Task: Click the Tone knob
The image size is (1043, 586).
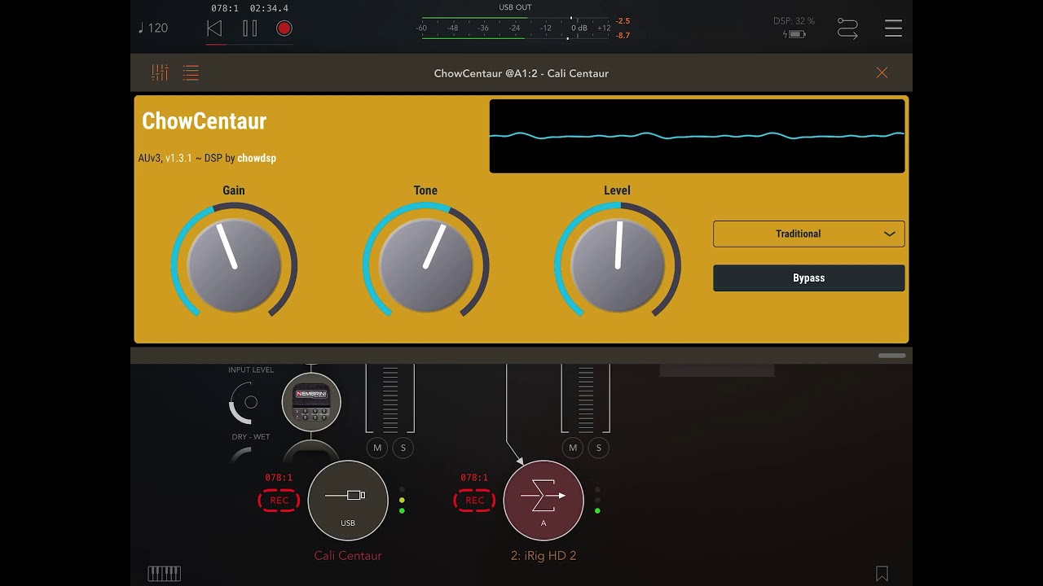Action: click(x=425, y=265)
